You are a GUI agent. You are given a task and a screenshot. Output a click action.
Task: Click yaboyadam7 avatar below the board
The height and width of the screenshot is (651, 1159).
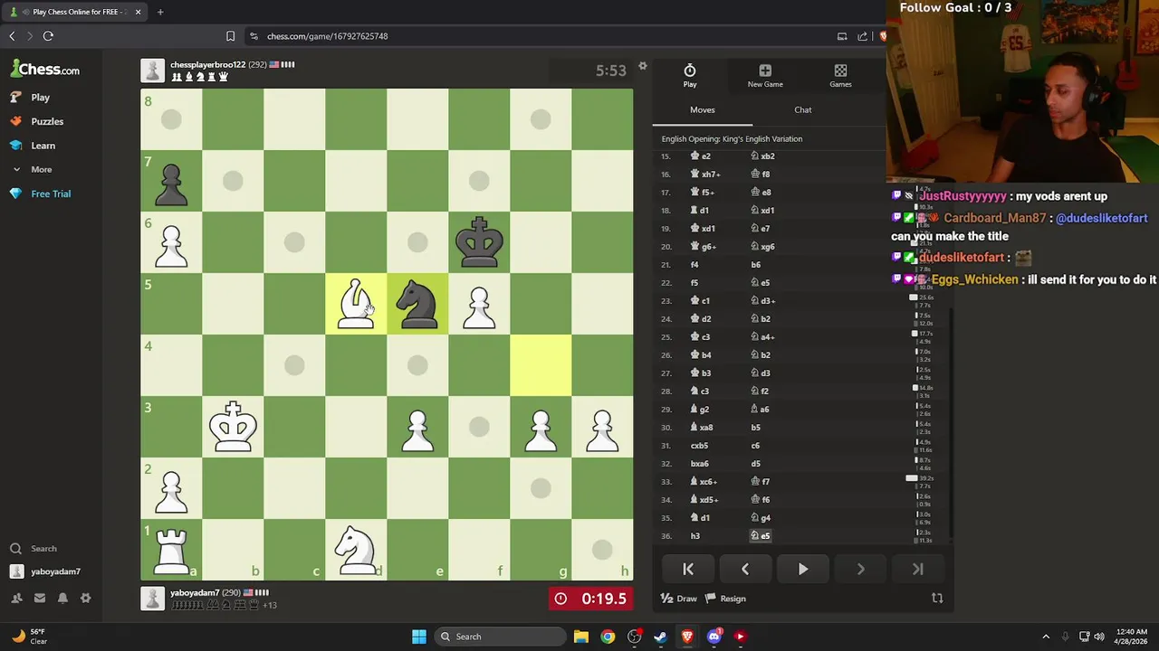[x=152, y=599]
